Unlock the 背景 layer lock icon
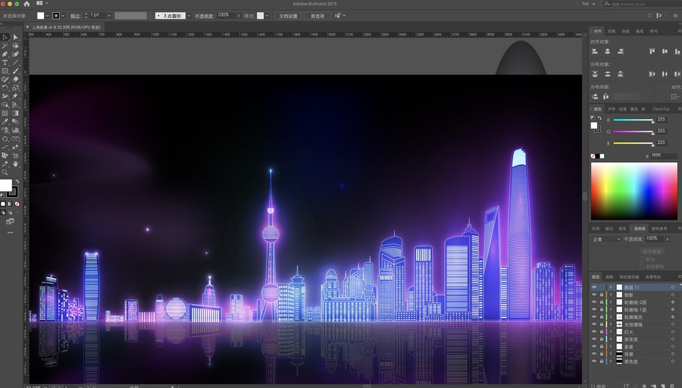 point(602,354)
